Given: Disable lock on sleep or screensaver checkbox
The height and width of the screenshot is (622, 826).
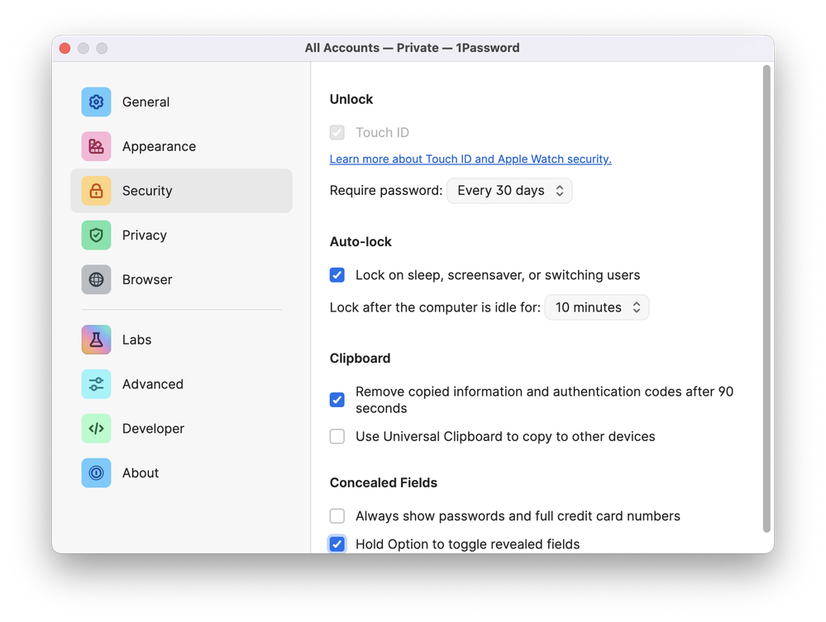Looking at the screenshot, I should [337, 275].
